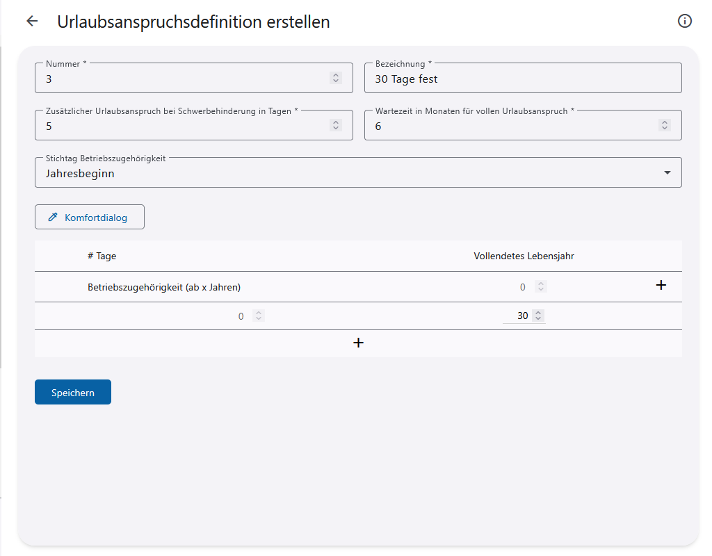Decrement the Nummer value with the down arrow
The height and width of the screenshot is (556, 712).
(336, 81)
